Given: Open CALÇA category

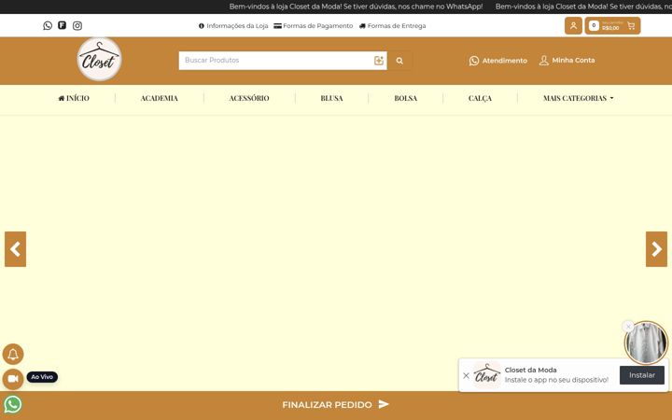Looking at the screenshot, I should tap(480, 98).
